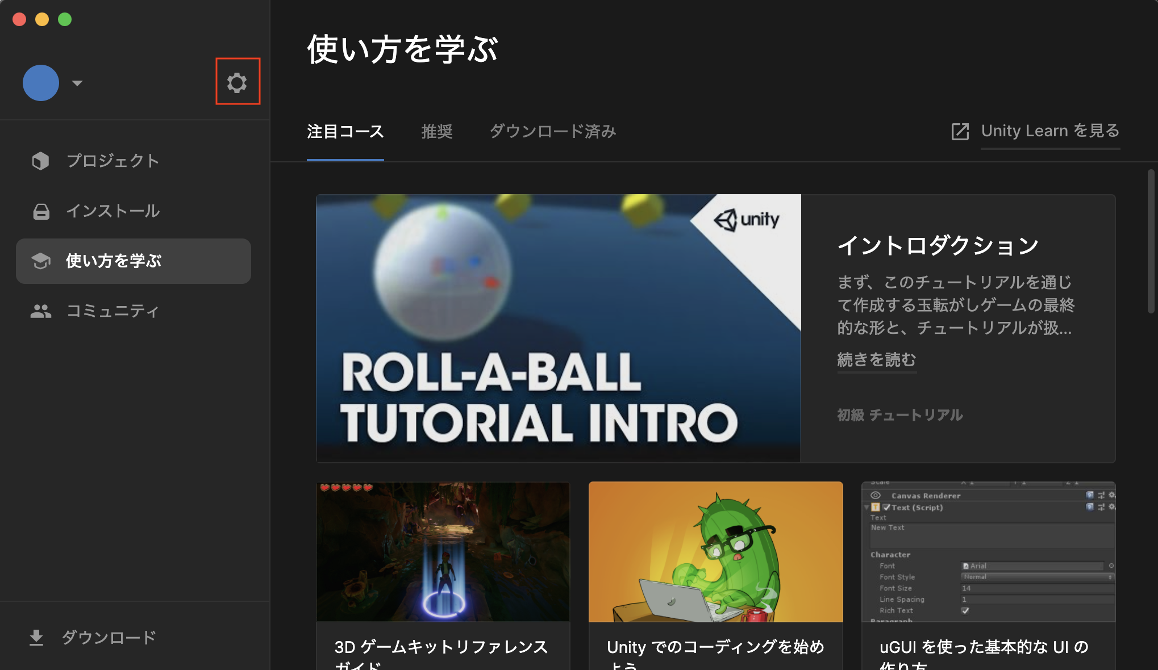This screenshot has width=1158, height=670.
Task: Open the uGUI Canvas Renderer thumbnail
Action: [989, 552]
